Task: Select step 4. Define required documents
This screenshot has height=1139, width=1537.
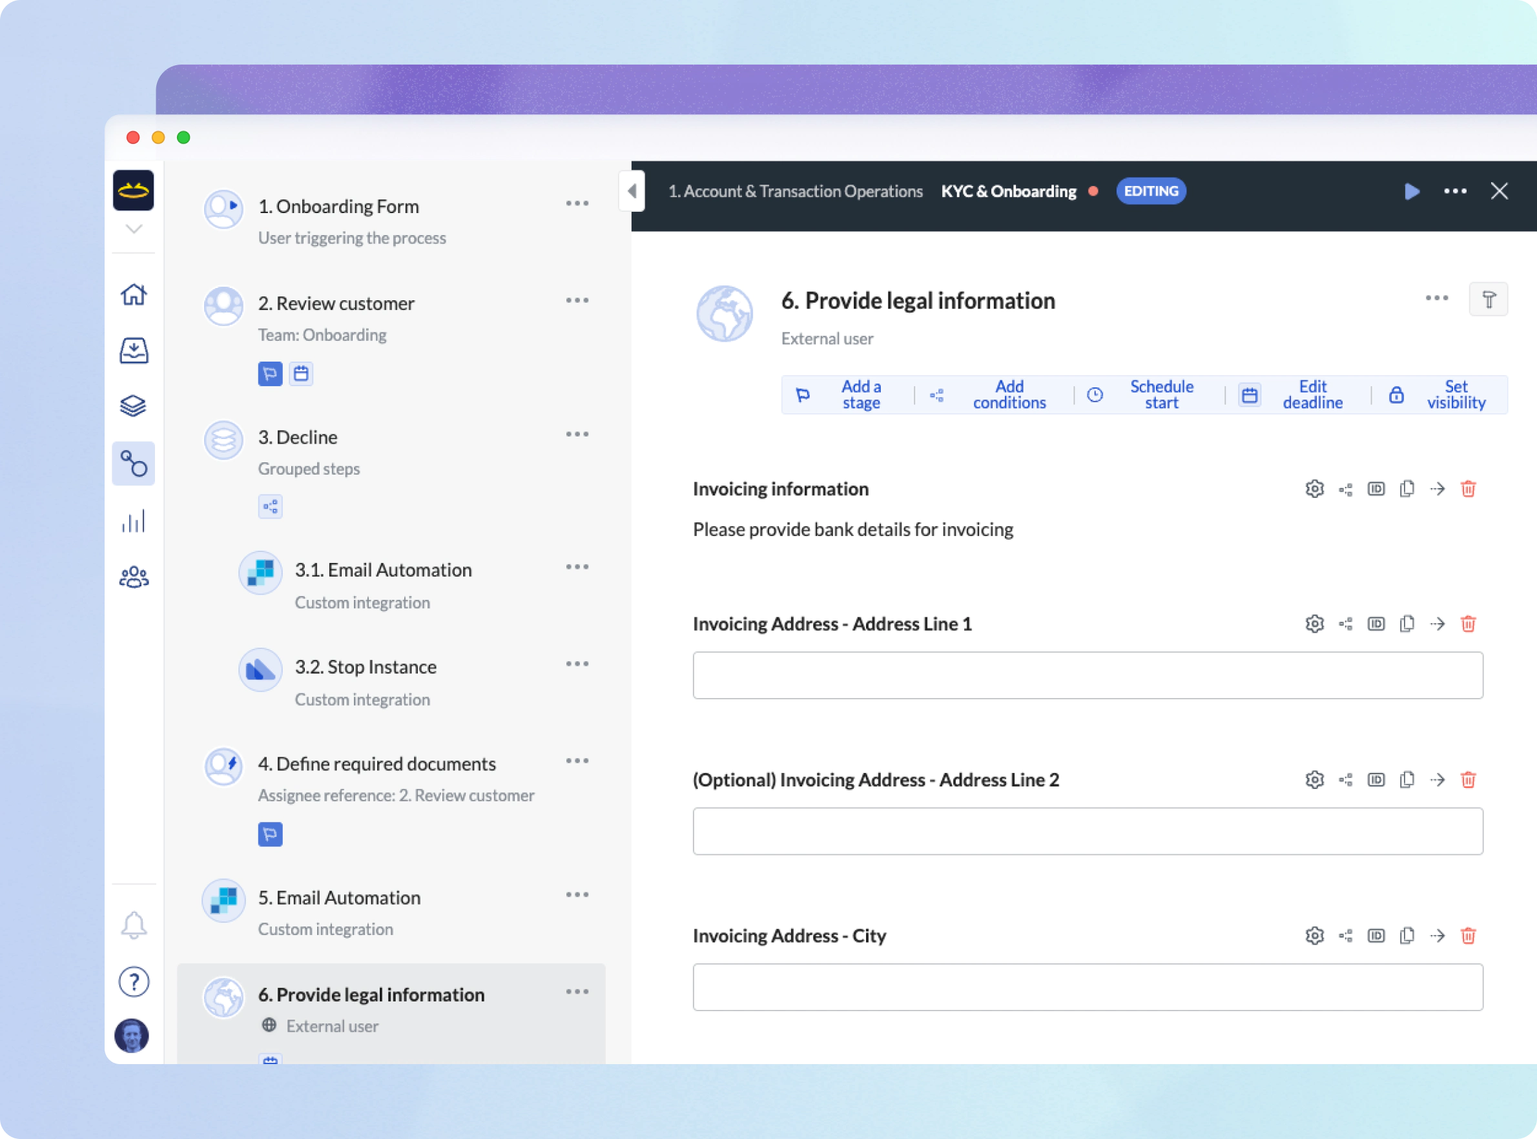Action: [x=377, y=764]
